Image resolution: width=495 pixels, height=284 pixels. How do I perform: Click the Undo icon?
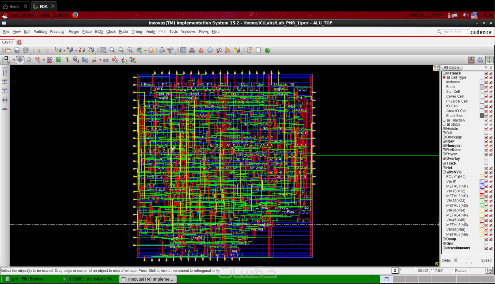pyautogui.click(x=38, y=50)
